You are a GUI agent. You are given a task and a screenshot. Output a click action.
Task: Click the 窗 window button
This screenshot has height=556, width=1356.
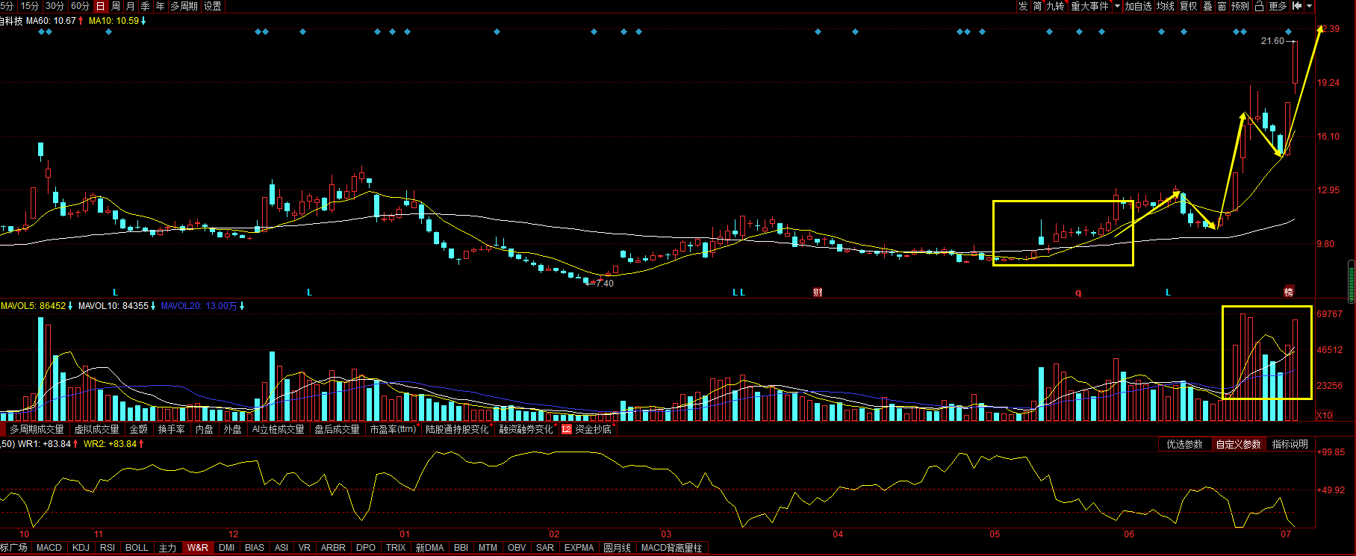point(1222,6)
